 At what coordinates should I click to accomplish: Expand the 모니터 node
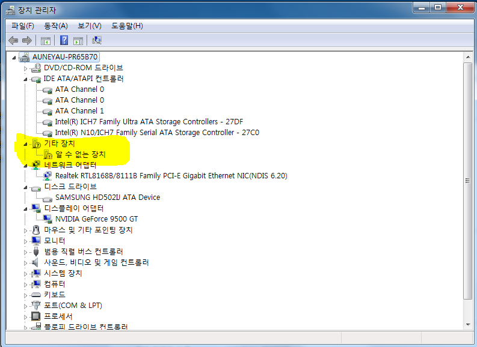pyautogui.click(x=25, y=242)
